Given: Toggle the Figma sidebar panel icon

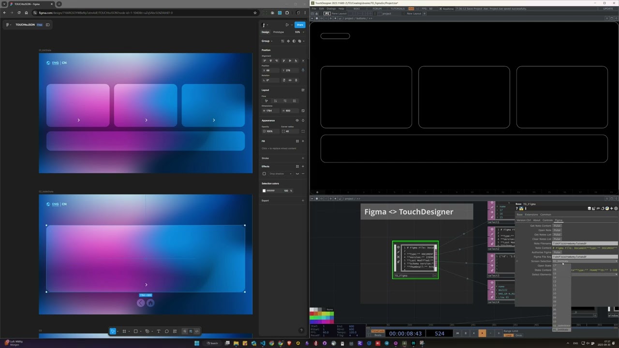Looking at the screenshot, I should tap(47, 25).
